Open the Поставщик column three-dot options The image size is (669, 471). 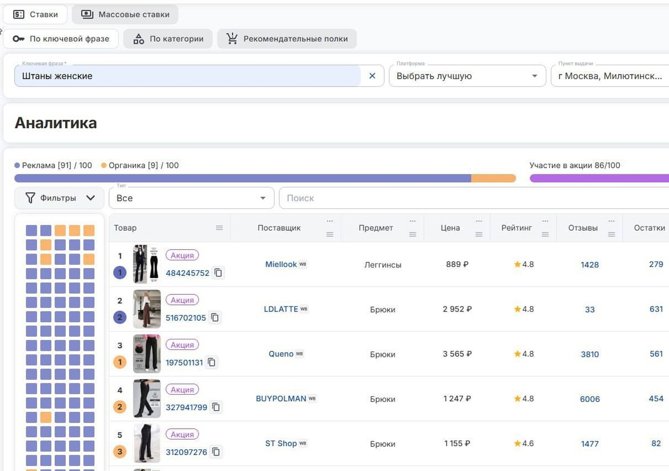pos(330,221)
